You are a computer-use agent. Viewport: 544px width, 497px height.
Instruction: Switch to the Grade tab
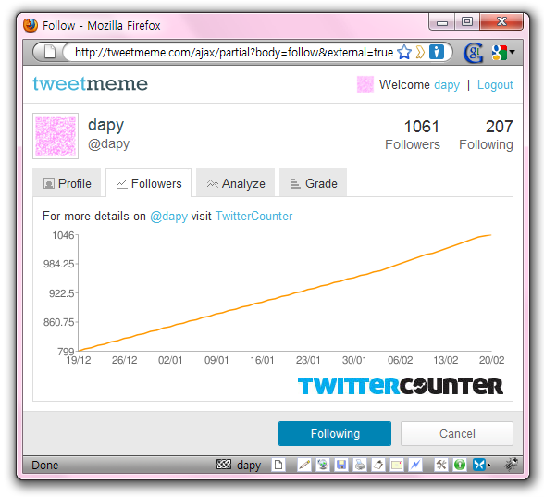pos(313,183)
